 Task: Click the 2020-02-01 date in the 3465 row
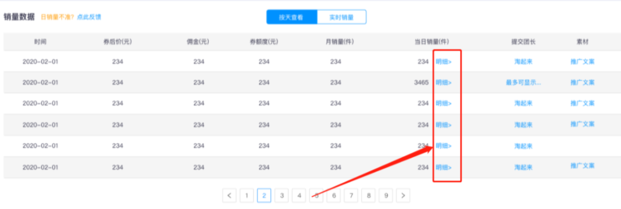coord(40,82)
